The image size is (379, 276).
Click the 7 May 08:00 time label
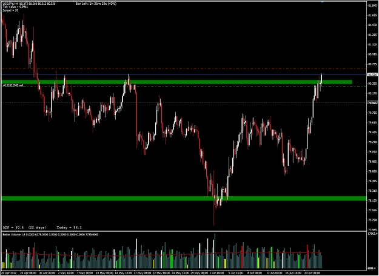(85, 273)
